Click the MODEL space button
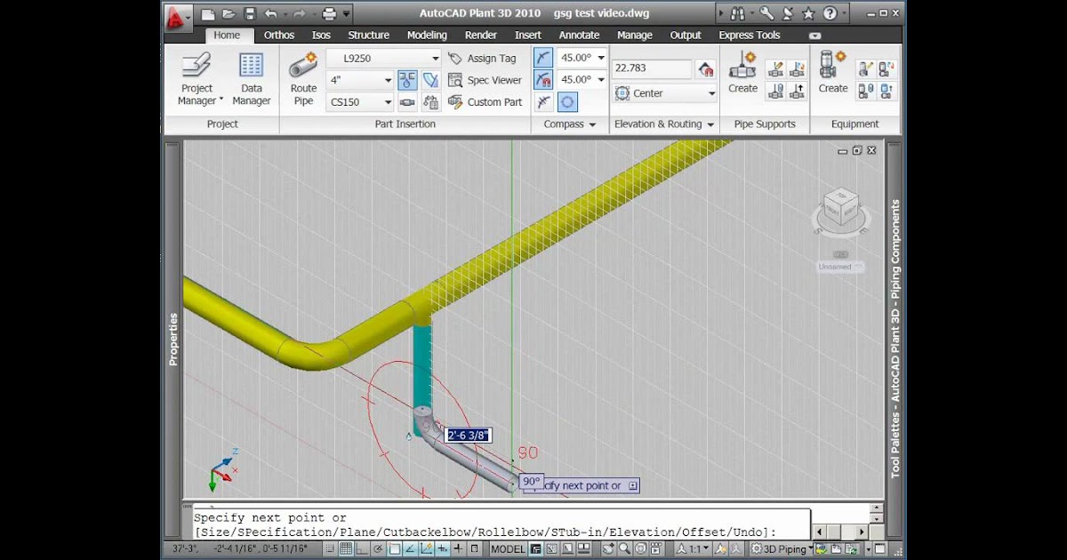 (508, 549)
